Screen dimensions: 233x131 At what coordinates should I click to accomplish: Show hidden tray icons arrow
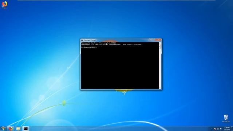click(212, 129)
